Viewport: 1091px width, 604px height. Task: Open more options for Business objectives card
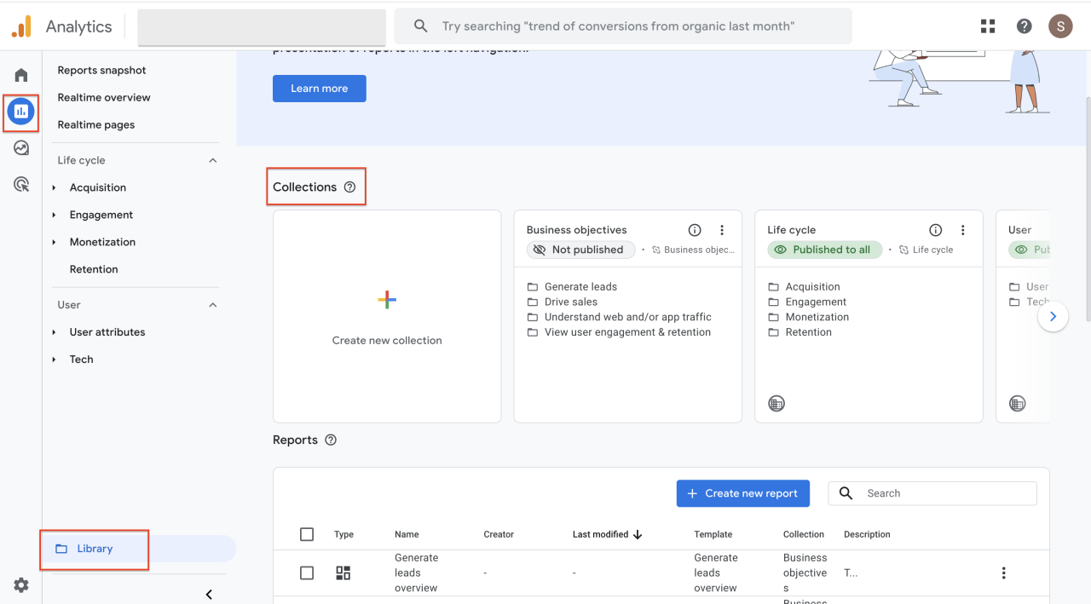(x=722, y=230)
